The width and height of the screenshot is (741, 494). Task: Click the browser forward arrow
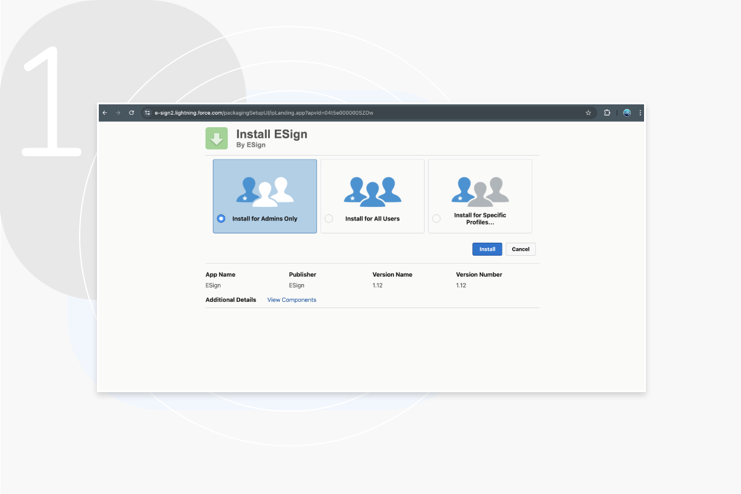click(x=118, y=113)
